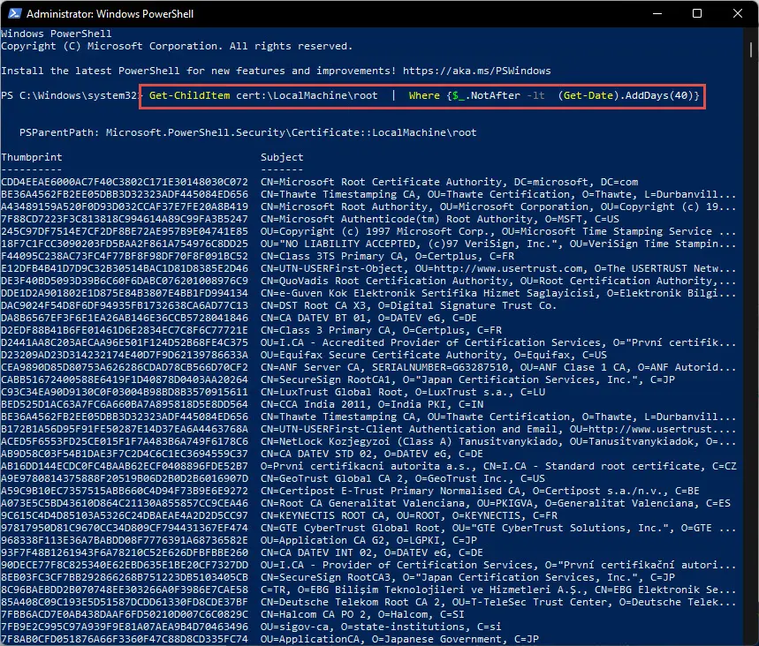
Task: Click CN=UTN-USERFirst-Object subject
Action: (x=498, y=268)
